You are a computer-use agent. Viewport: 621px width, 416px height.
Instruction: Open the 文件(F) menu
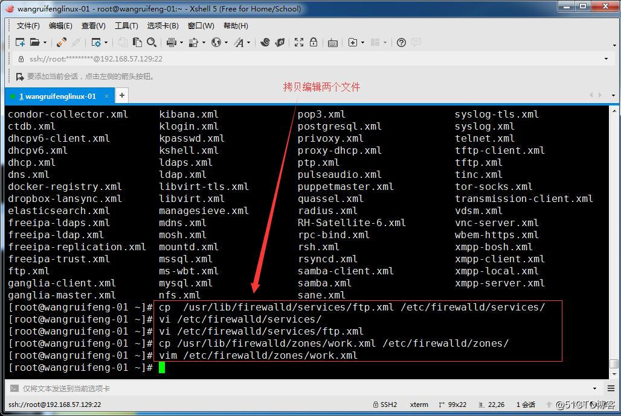(x=28, y=26)
